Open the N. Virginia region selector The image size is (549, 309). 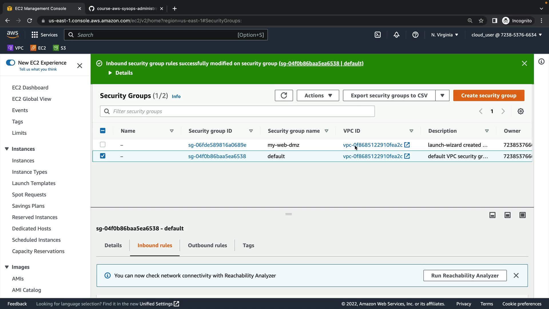click(x=445, y=35)
